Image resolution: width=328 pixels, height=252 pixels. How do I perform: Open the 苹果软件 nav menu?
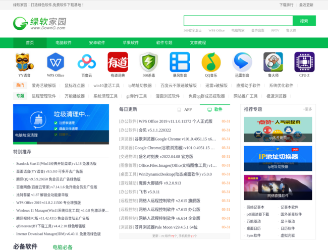click(x=131, y=43)
